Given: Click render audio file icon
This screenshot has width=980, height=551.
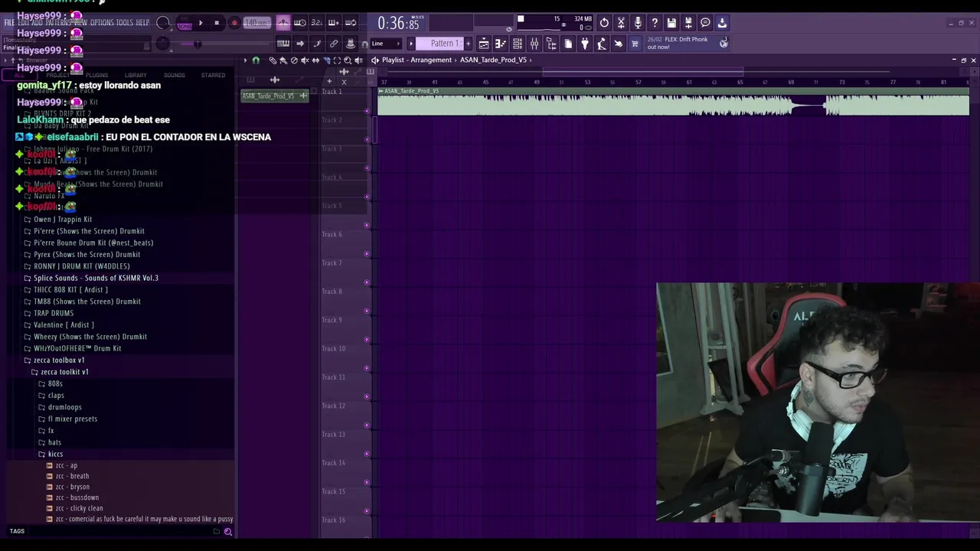Looking at the screenshot, I should point(688,23).
